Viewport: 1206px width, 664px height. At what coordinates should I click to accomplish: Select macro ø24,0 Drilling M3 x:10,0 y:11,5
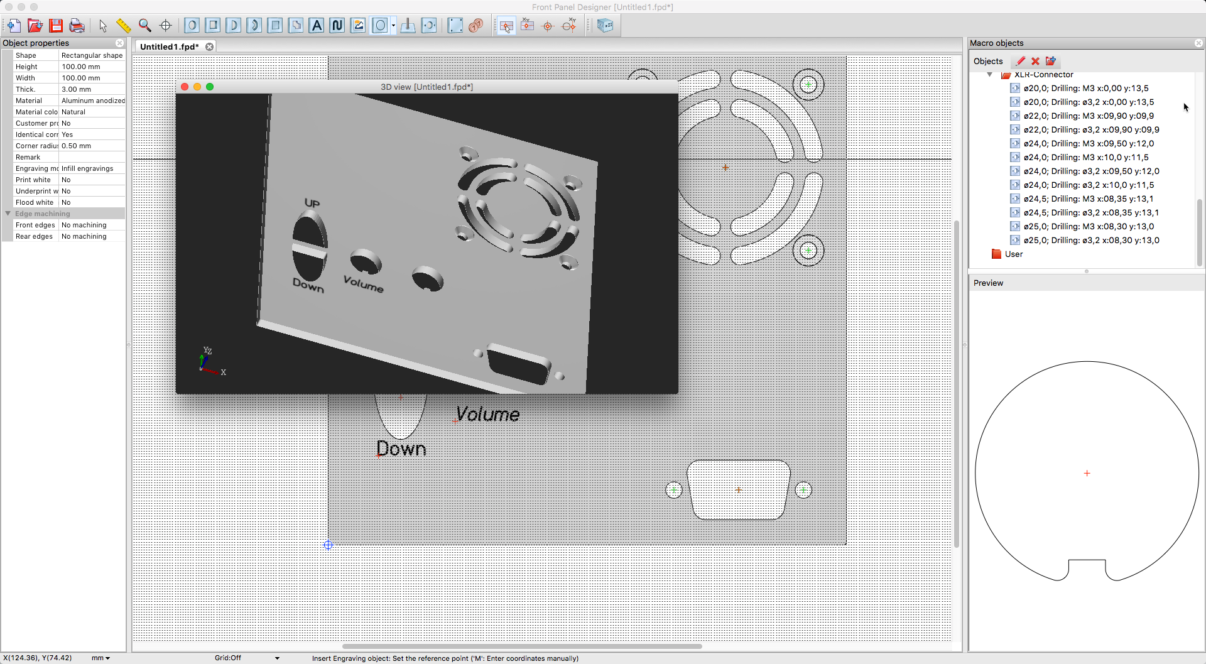point(1085,158)
